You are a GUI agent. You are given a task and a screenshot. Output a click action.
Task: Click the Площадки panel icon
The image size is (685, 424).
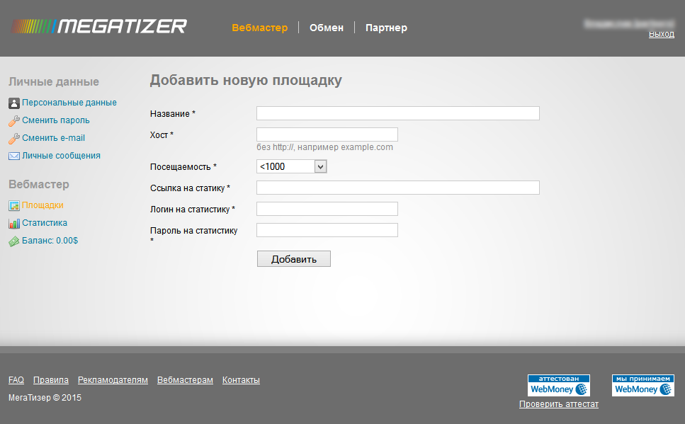tap(13, 205)
